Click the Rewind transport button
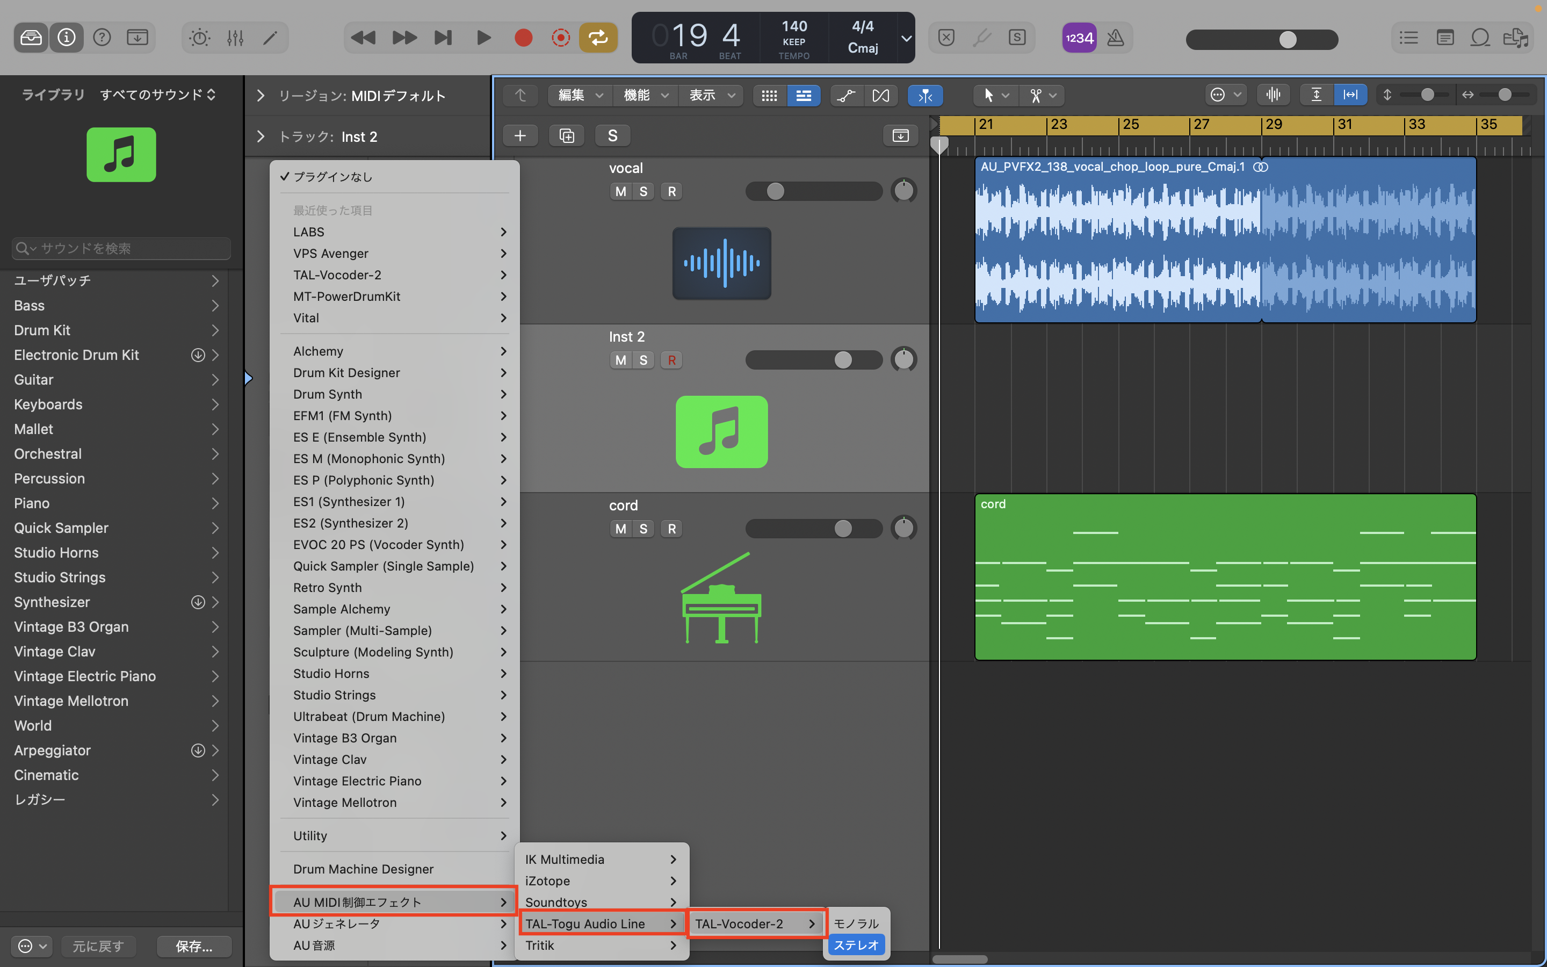1547x967 pixels. [x=363, y=38]
